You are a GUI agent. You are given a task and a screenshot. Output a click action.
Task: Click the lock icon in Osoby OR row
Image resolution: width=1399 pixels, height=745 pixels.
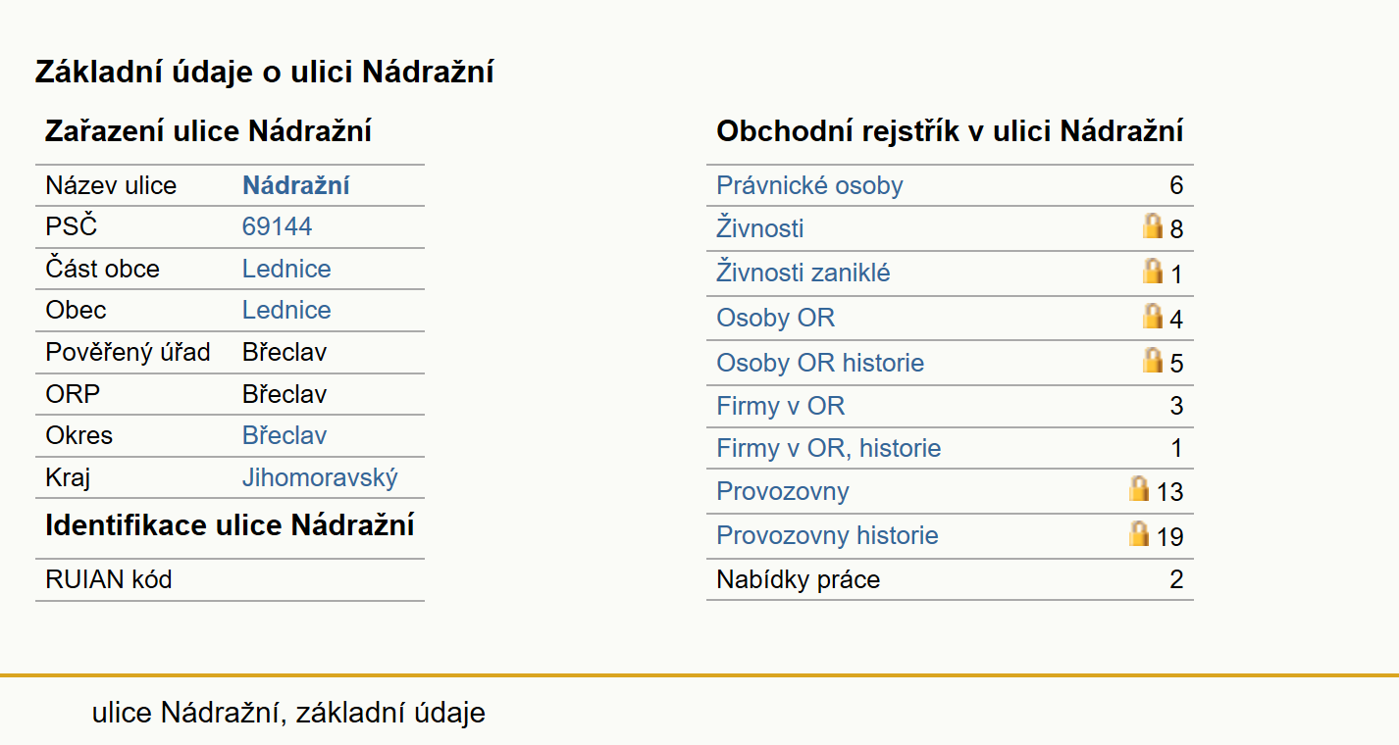[x=1153, y=316]
